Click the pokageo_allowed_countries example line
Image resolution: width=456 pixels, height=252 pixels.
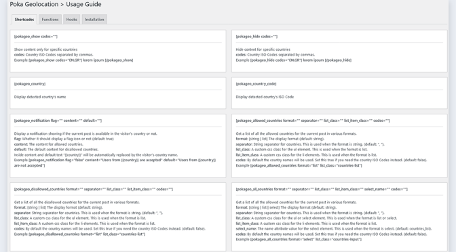[299, 165]
